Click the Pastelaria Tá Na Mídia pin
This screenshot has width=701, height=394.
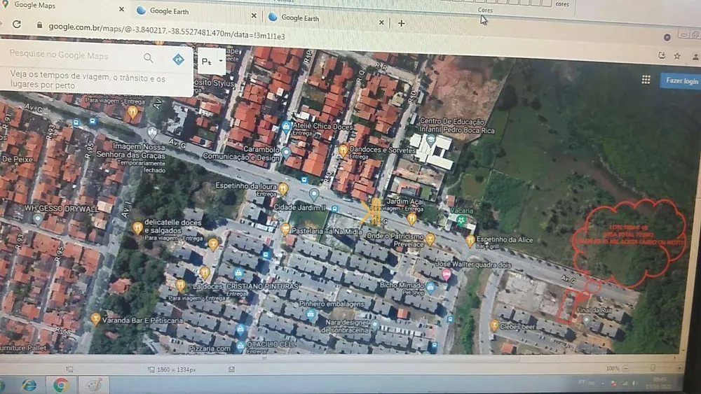click(x=285, y=229)
